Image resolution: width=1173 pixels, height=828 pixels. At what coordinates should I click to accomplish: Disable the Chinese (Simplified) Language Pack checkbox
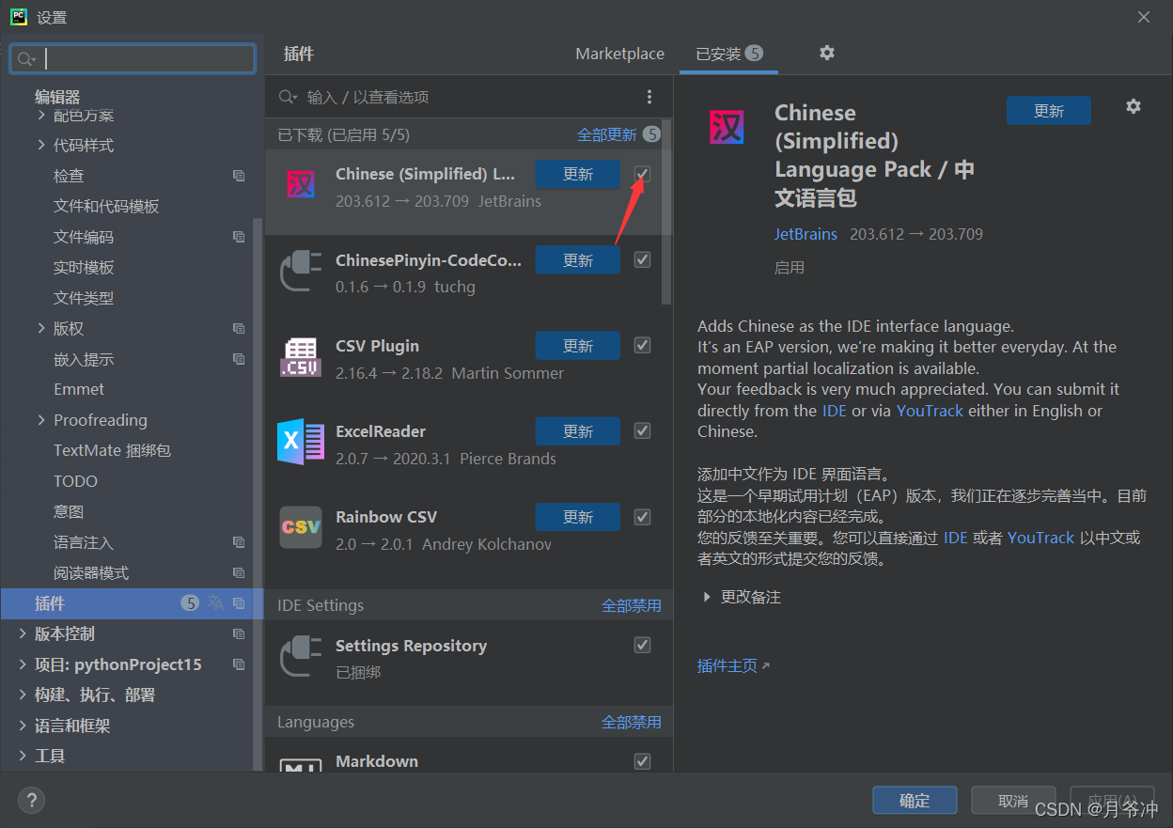tap(642, 174)
